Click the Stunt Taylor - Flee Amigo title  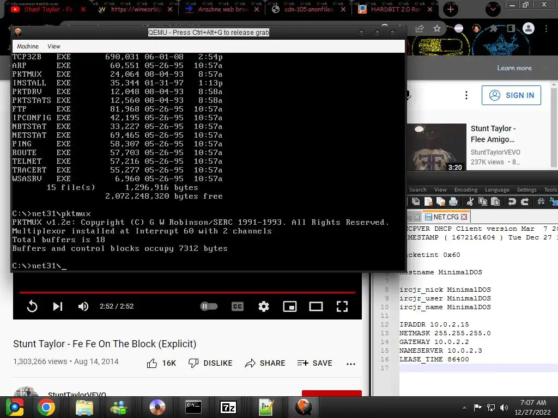coord(493,134)
